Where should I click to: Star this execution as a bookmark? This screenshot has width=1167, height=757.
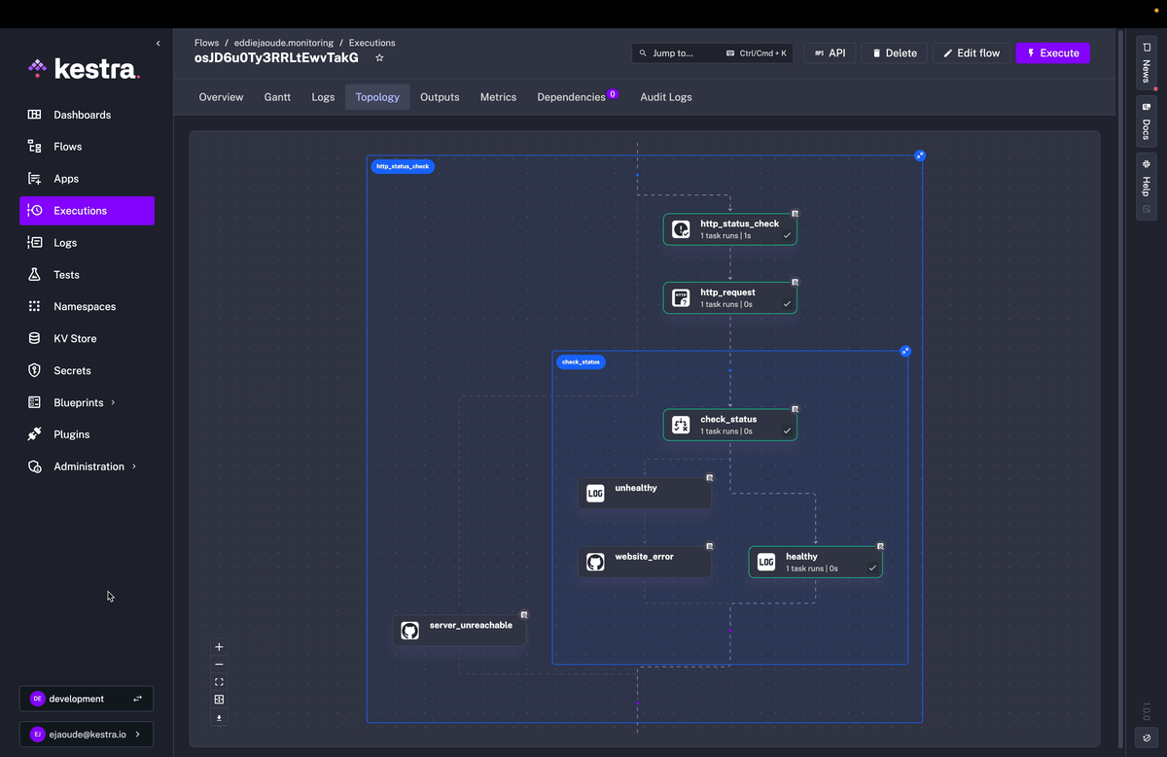[x=379, y=58]
